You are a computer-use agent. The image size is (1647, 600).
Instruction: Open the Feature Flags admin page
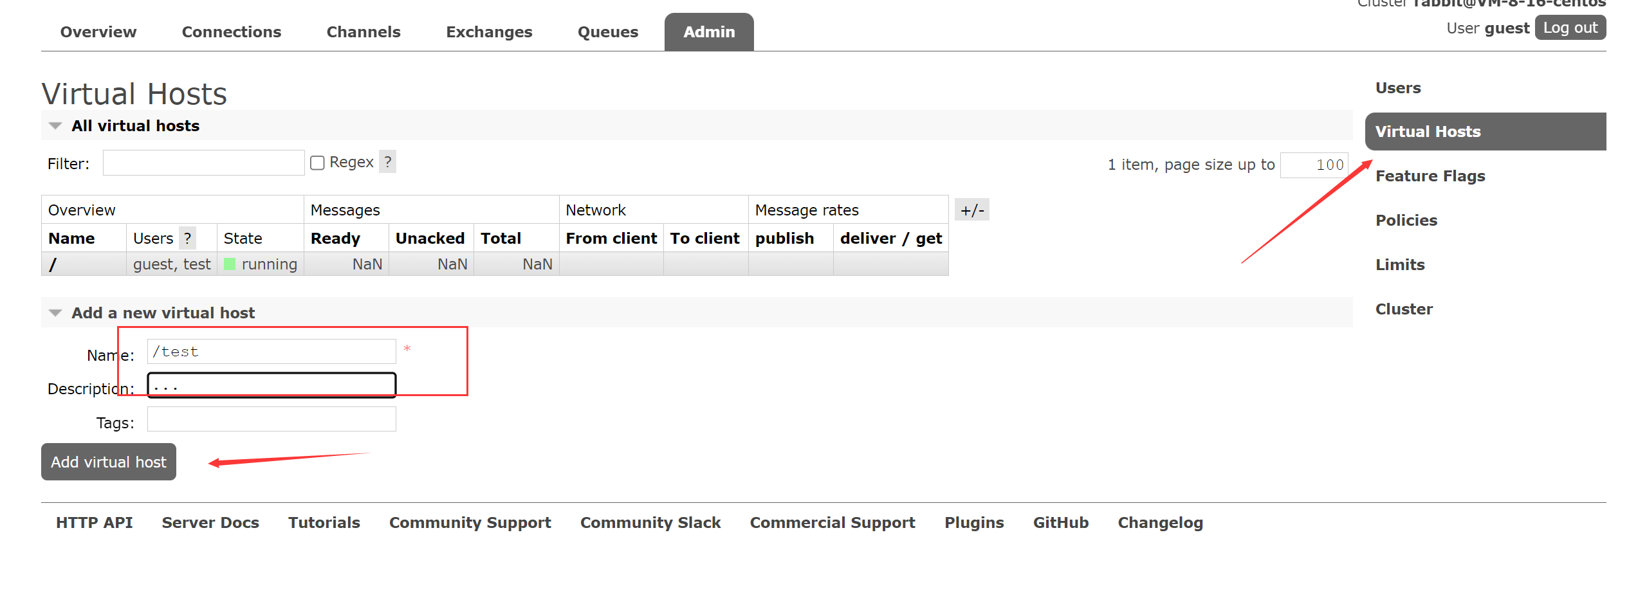(1430, 176)
